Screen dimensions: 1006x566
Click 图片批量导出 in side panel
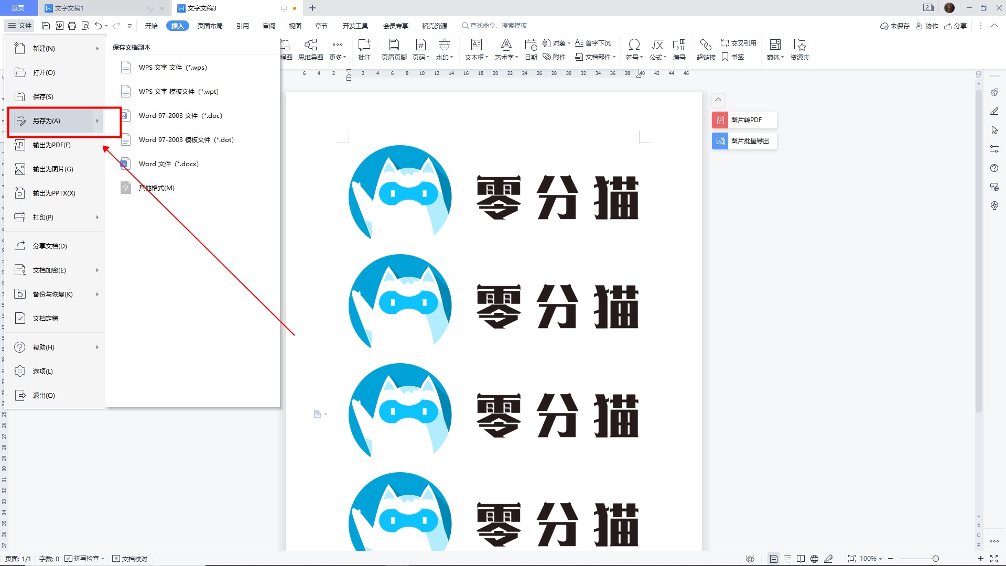pos(744,140)
